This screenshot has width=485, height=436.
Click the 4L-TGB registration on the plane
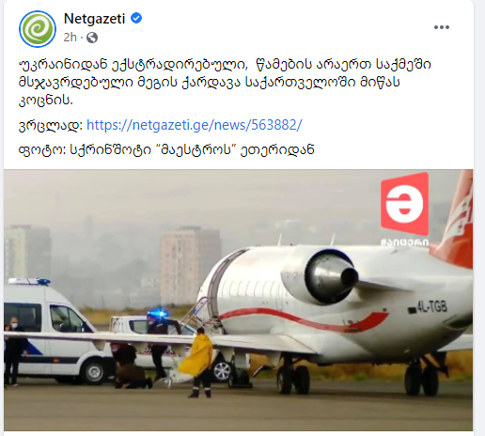431,306
